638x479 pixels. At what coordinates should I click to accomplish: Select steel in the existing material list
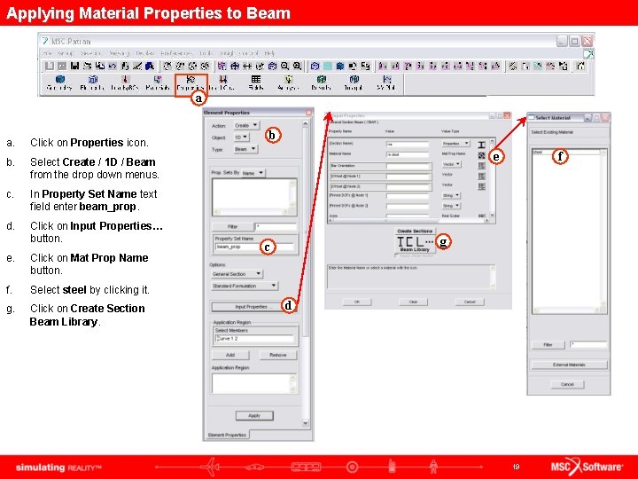pyautogui.click(x=566, y=153)
